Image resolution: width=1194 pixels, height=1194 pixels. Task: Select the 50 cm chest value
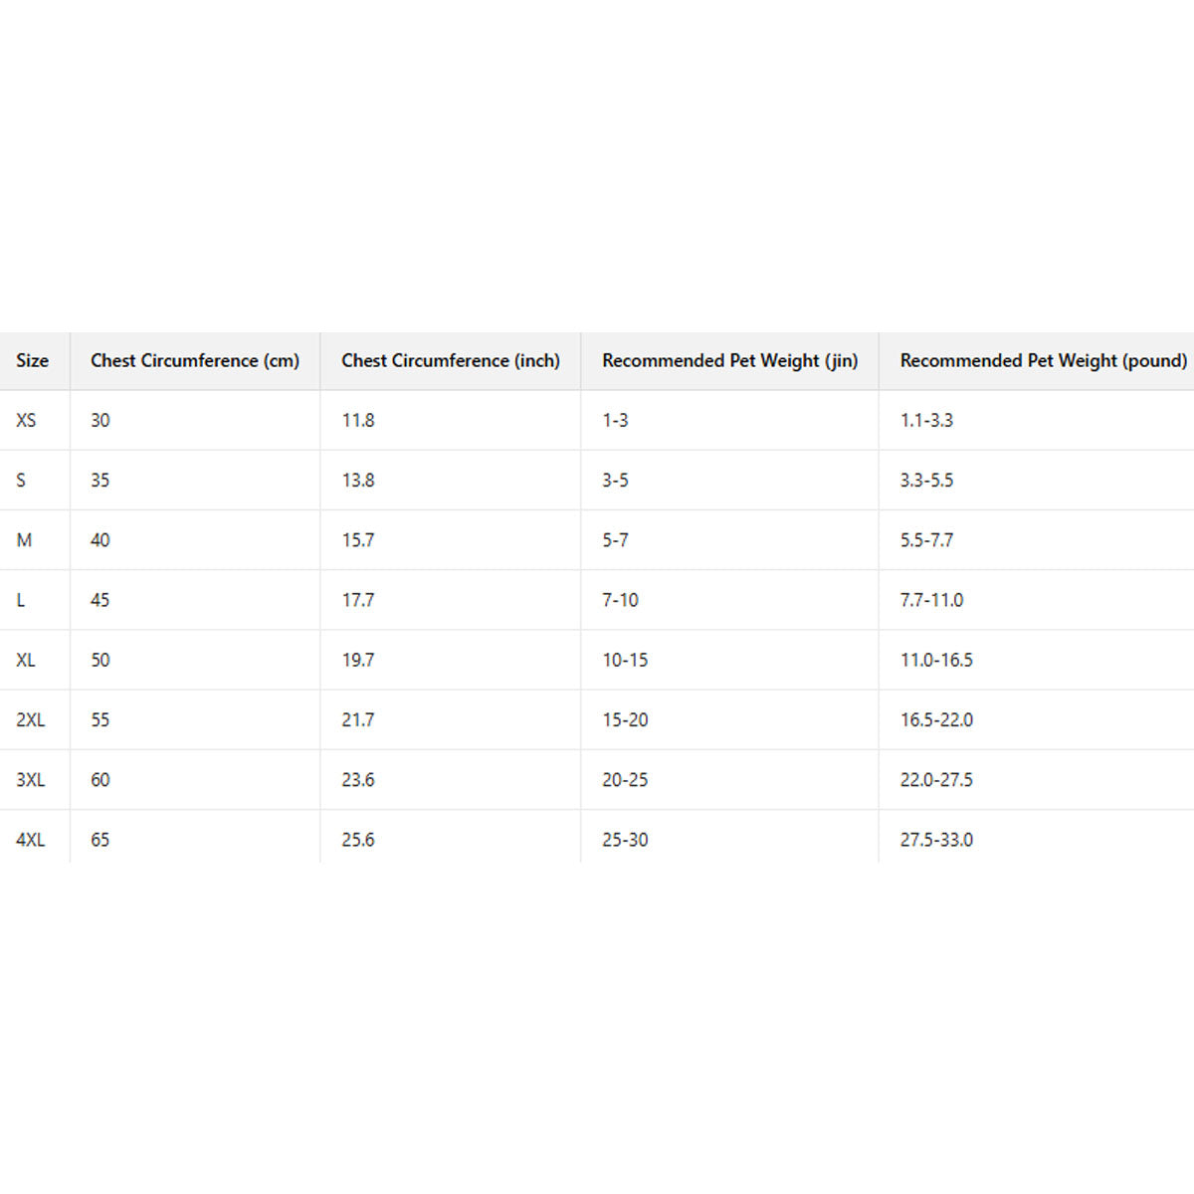100,661
